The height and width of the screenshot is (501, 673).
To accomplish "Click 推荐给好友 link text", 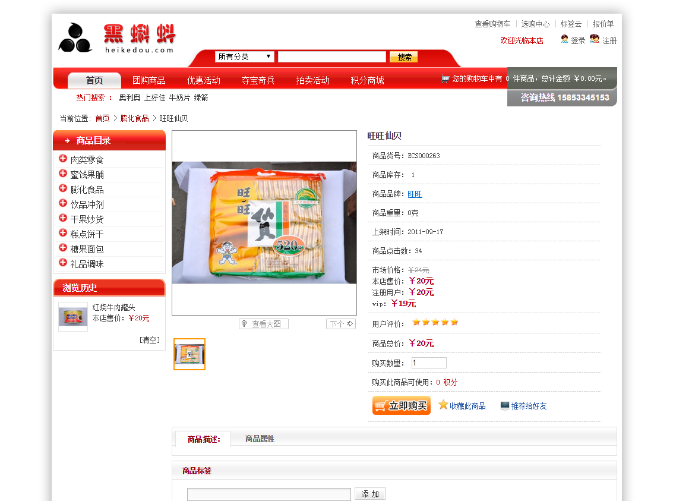I will pyautogui.click(x=529, y=406).
